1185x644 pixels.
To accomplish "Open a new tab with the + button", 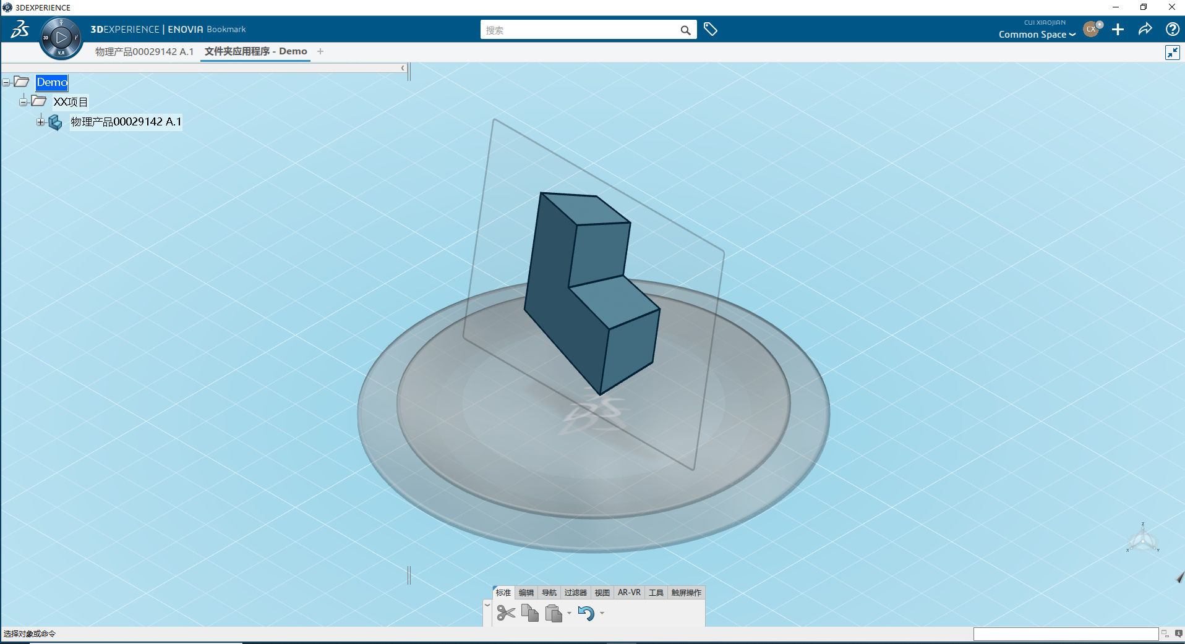I will click(320, 51).
